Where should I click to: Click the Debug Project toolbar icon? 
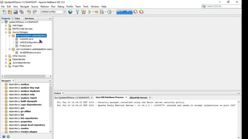tap(96, 12)
